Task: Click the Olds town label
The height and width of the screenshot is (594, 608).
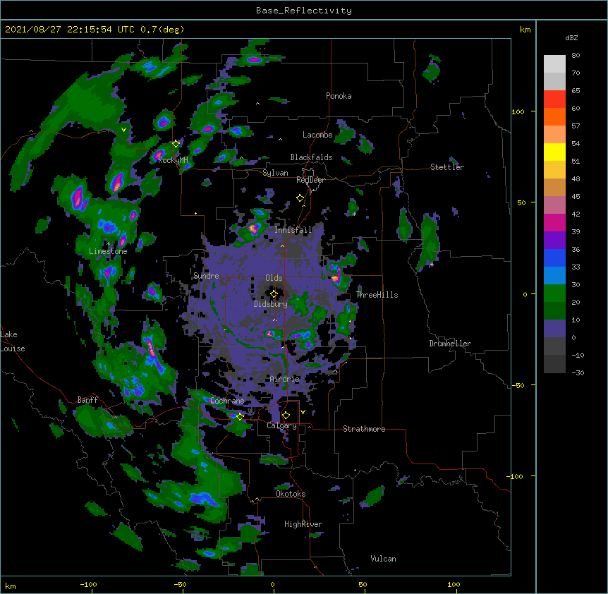Action: click(274, 278)
